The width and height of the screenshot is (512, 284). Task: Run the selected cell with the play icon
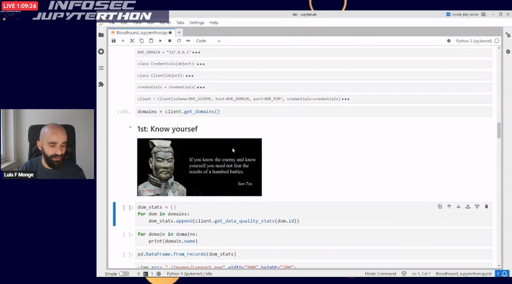160,41
